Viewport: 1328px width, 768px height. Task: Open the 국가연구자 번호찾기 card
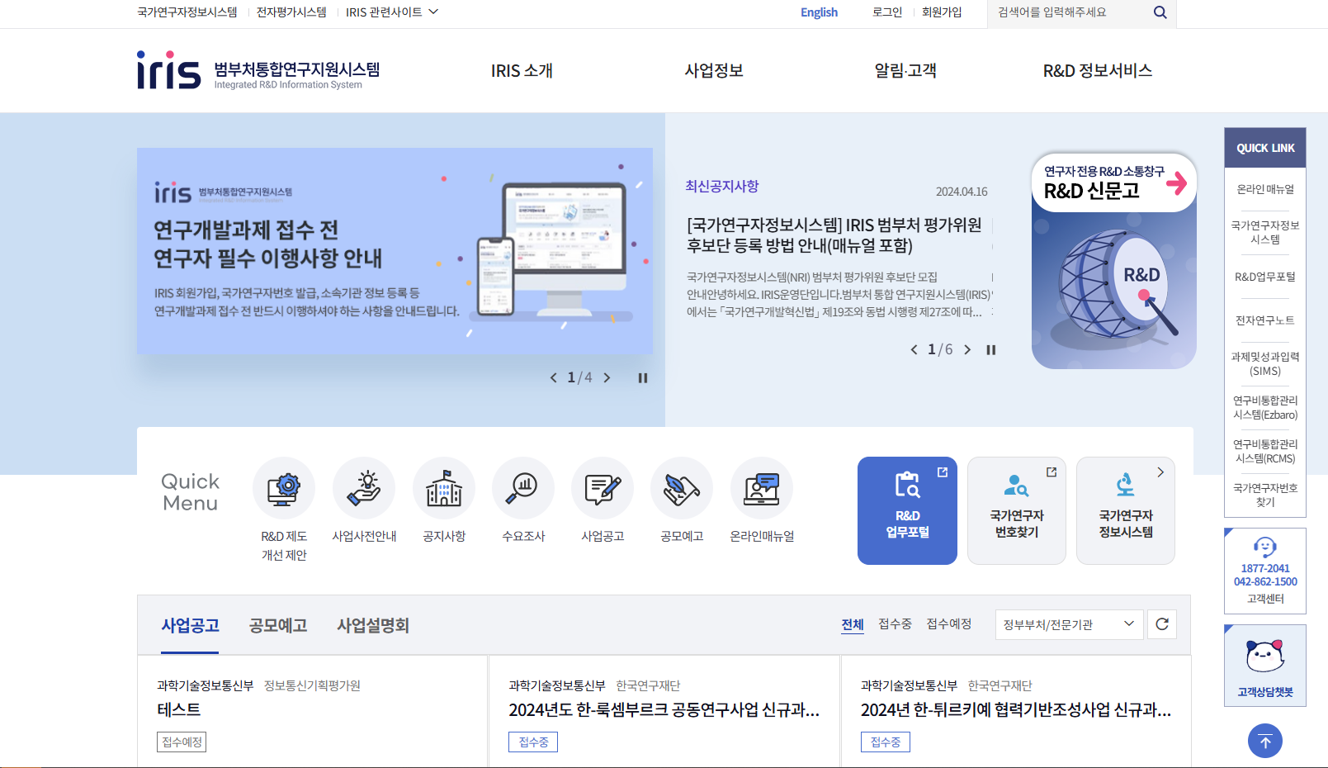click(1017, 510)
